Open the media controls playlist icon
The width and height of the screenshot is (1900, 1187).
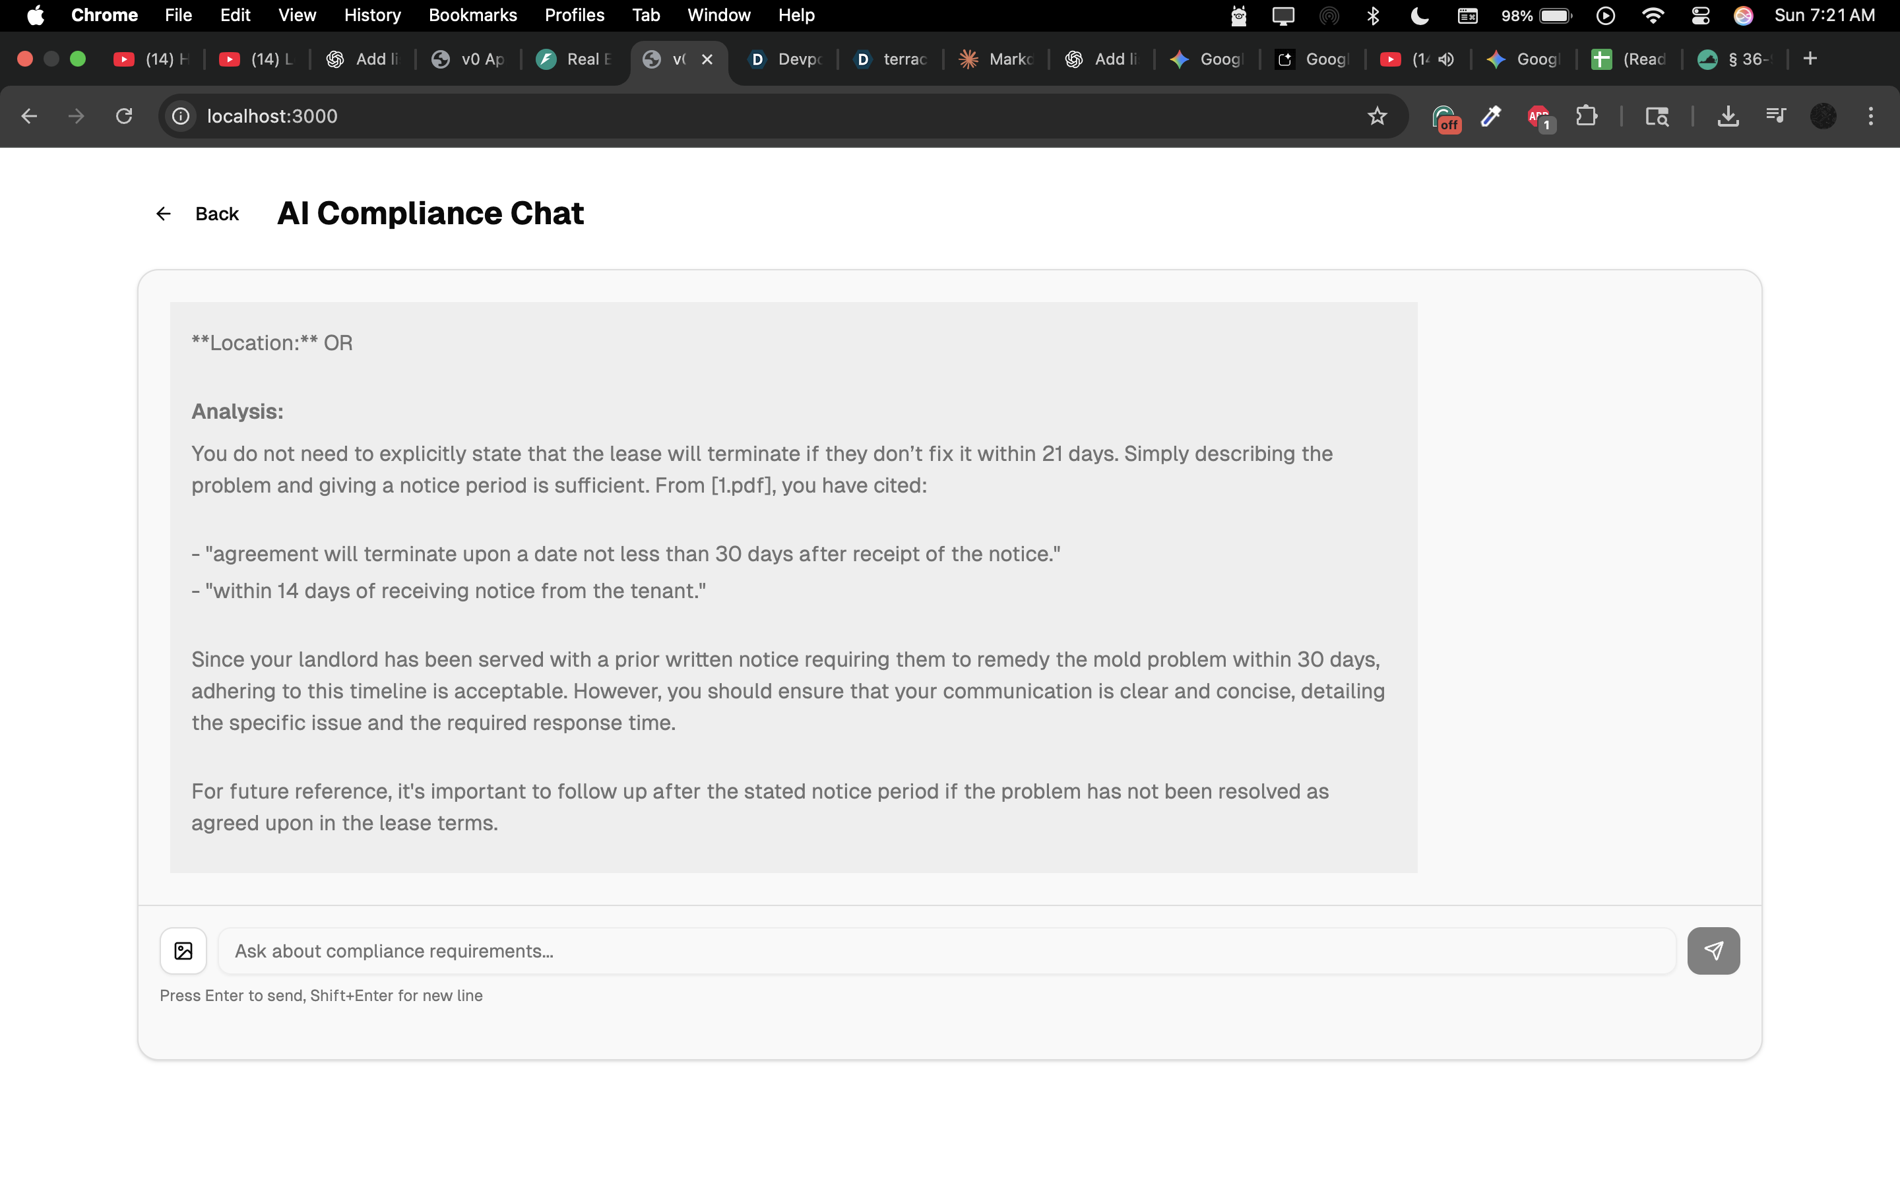coord(1775,116)
